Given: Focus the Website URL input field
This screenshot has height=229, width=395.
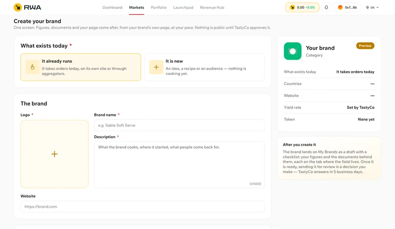Looking at the screenshot, I should pos(143,206).
